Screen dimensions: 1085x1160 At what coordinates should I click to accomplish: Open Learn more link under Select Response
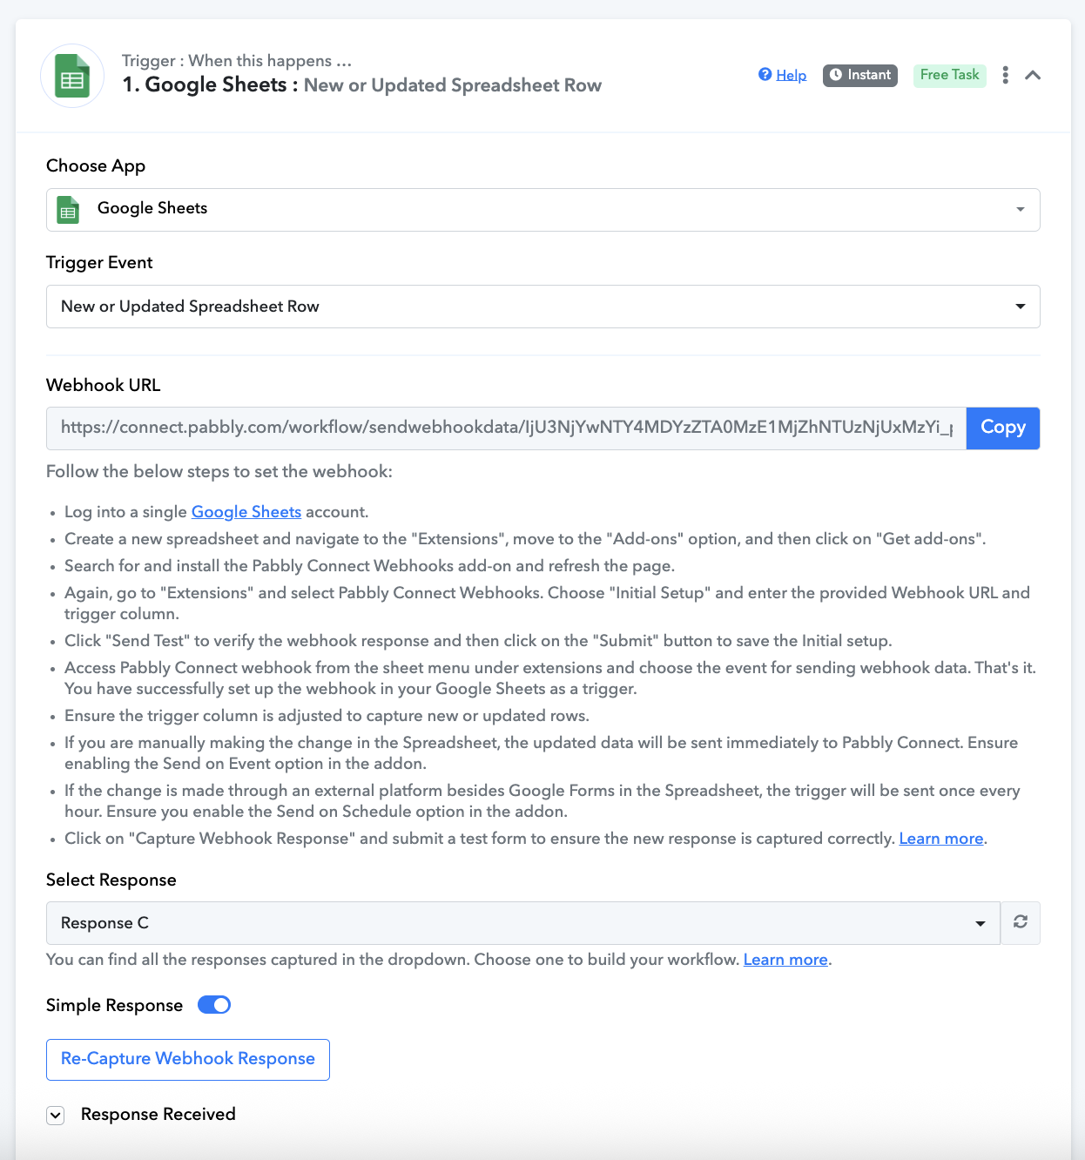[x=785, y=960]
